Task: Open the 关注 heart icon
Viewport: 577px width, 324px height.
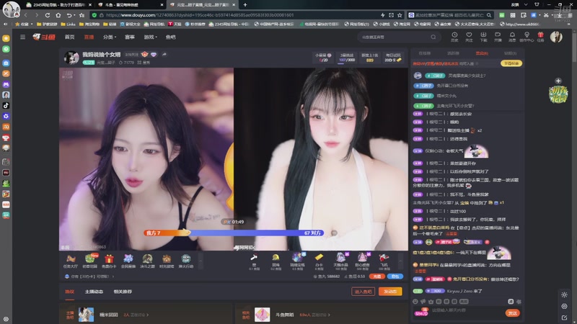Action: (x=469, y=37)
